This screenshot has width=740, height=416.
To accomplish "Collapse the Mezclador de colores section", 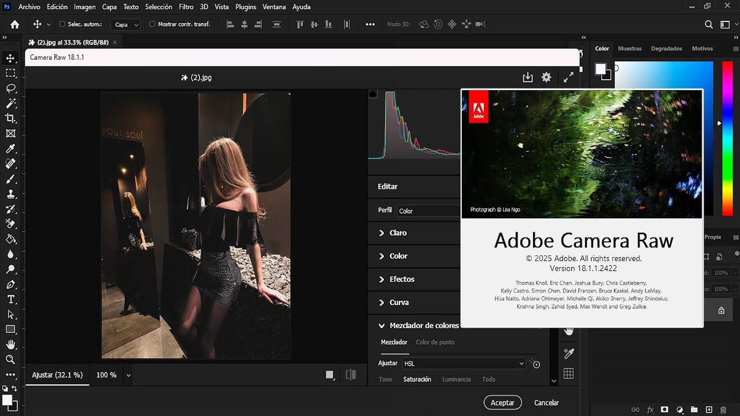I will (382, 326).
